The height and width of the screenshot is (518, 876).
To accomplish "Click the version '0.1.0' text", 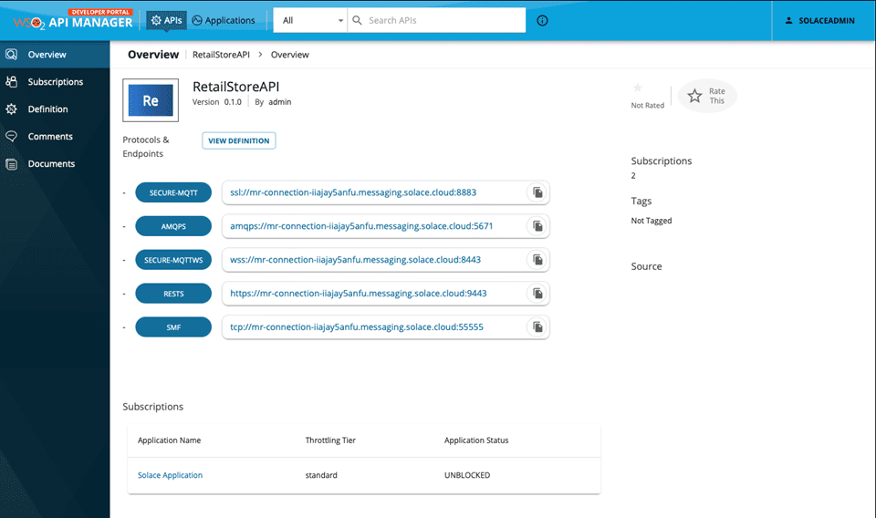I will pyautogui.click(x=233, y=102).
